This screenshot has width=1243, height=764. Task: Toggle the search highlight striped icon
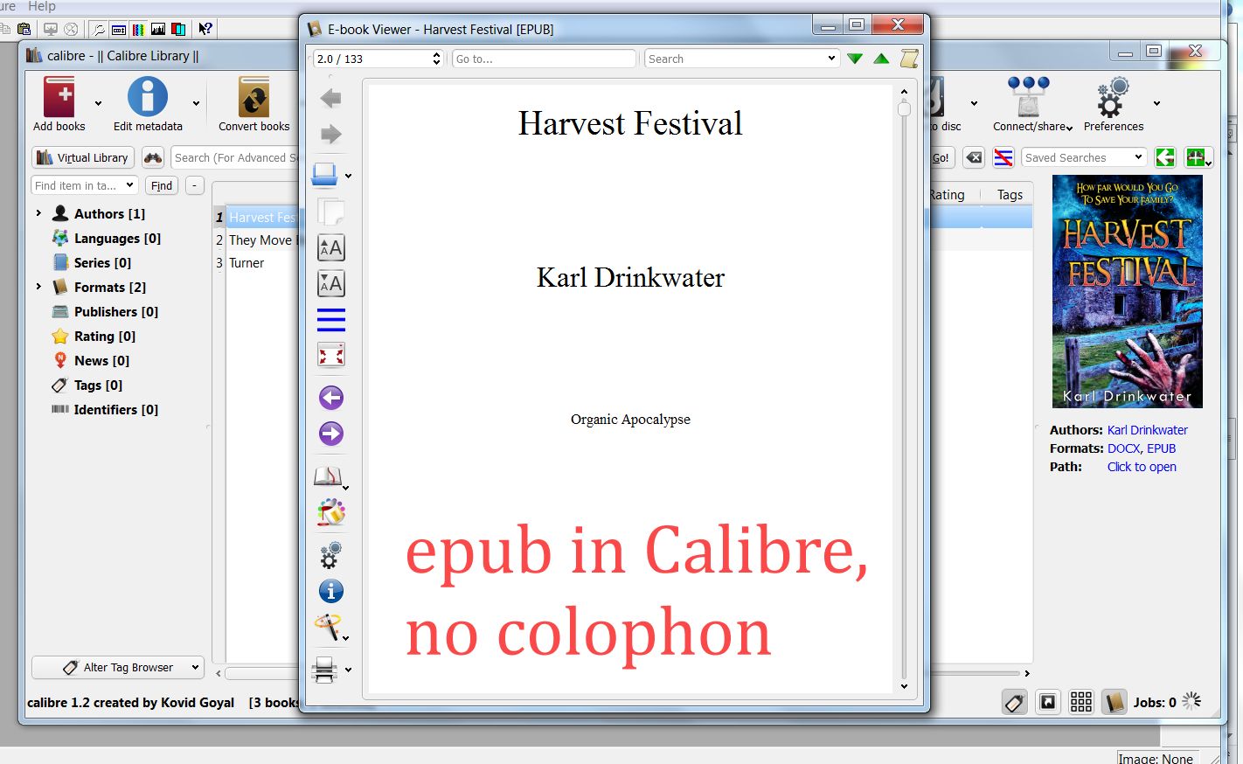(x=1003, y=158)
